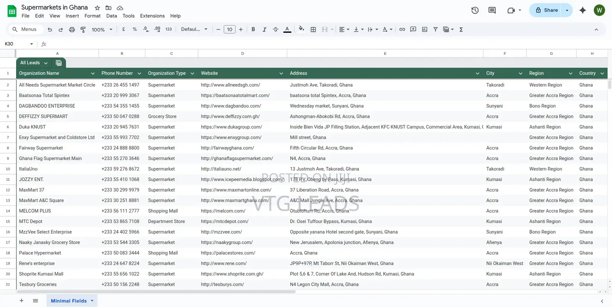612x307 pixels.
Task: Click the font size field
Action: point(229,29)
